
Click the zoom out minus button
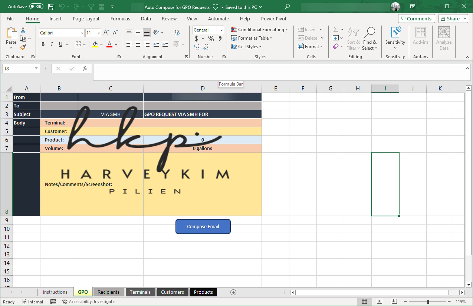pyautogui.click(x=405, y=302)
